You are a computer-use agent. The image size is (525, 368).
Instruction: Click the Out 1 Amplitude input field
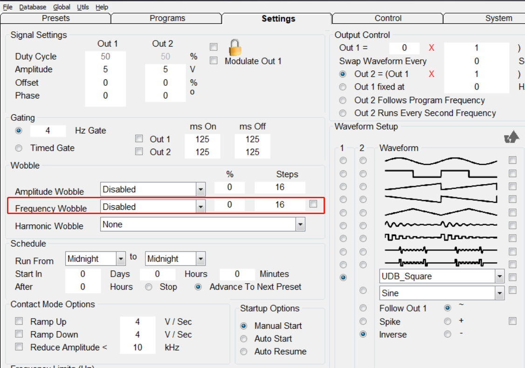105,69
